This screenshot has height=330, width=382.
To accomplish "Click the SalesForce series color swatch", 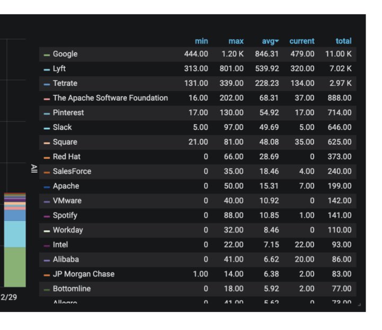I will tap(47, 173).
